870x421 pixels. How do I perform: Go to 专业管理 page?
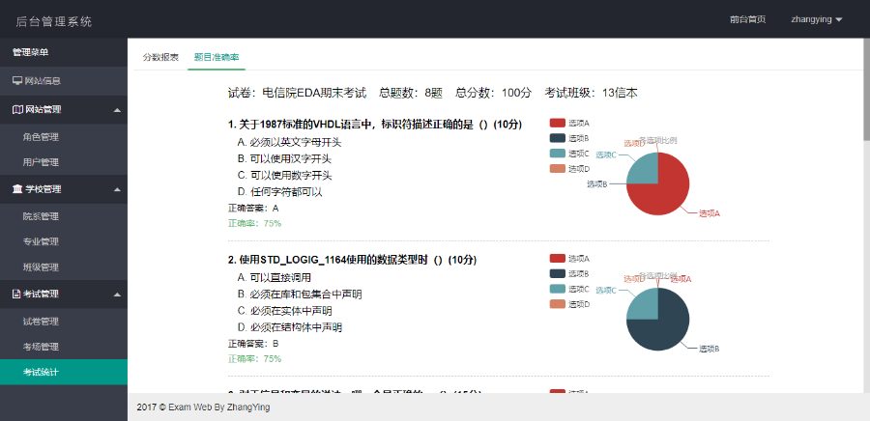coord(64,241)
